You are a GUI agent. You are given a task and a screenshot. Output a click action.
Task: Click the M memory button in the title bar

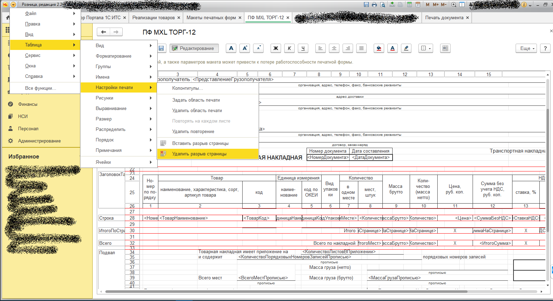tap(428, 5)
